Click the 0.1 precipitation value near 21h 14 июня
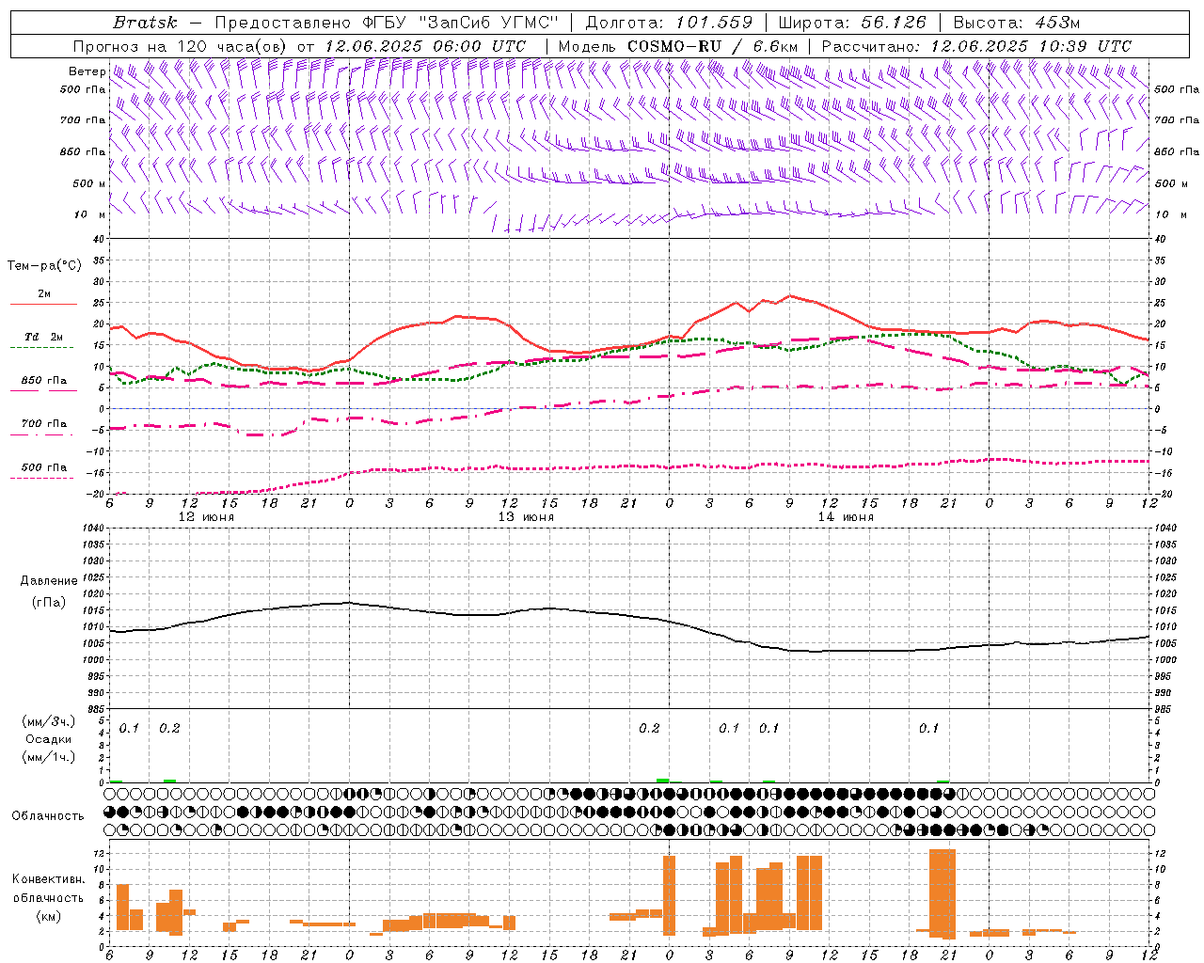The height and width of the screenshot is (963, 1204). pyautogui.click(x=928, y=728)
